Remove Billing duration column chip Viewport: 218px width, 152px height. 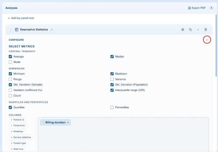pos(68,123)
